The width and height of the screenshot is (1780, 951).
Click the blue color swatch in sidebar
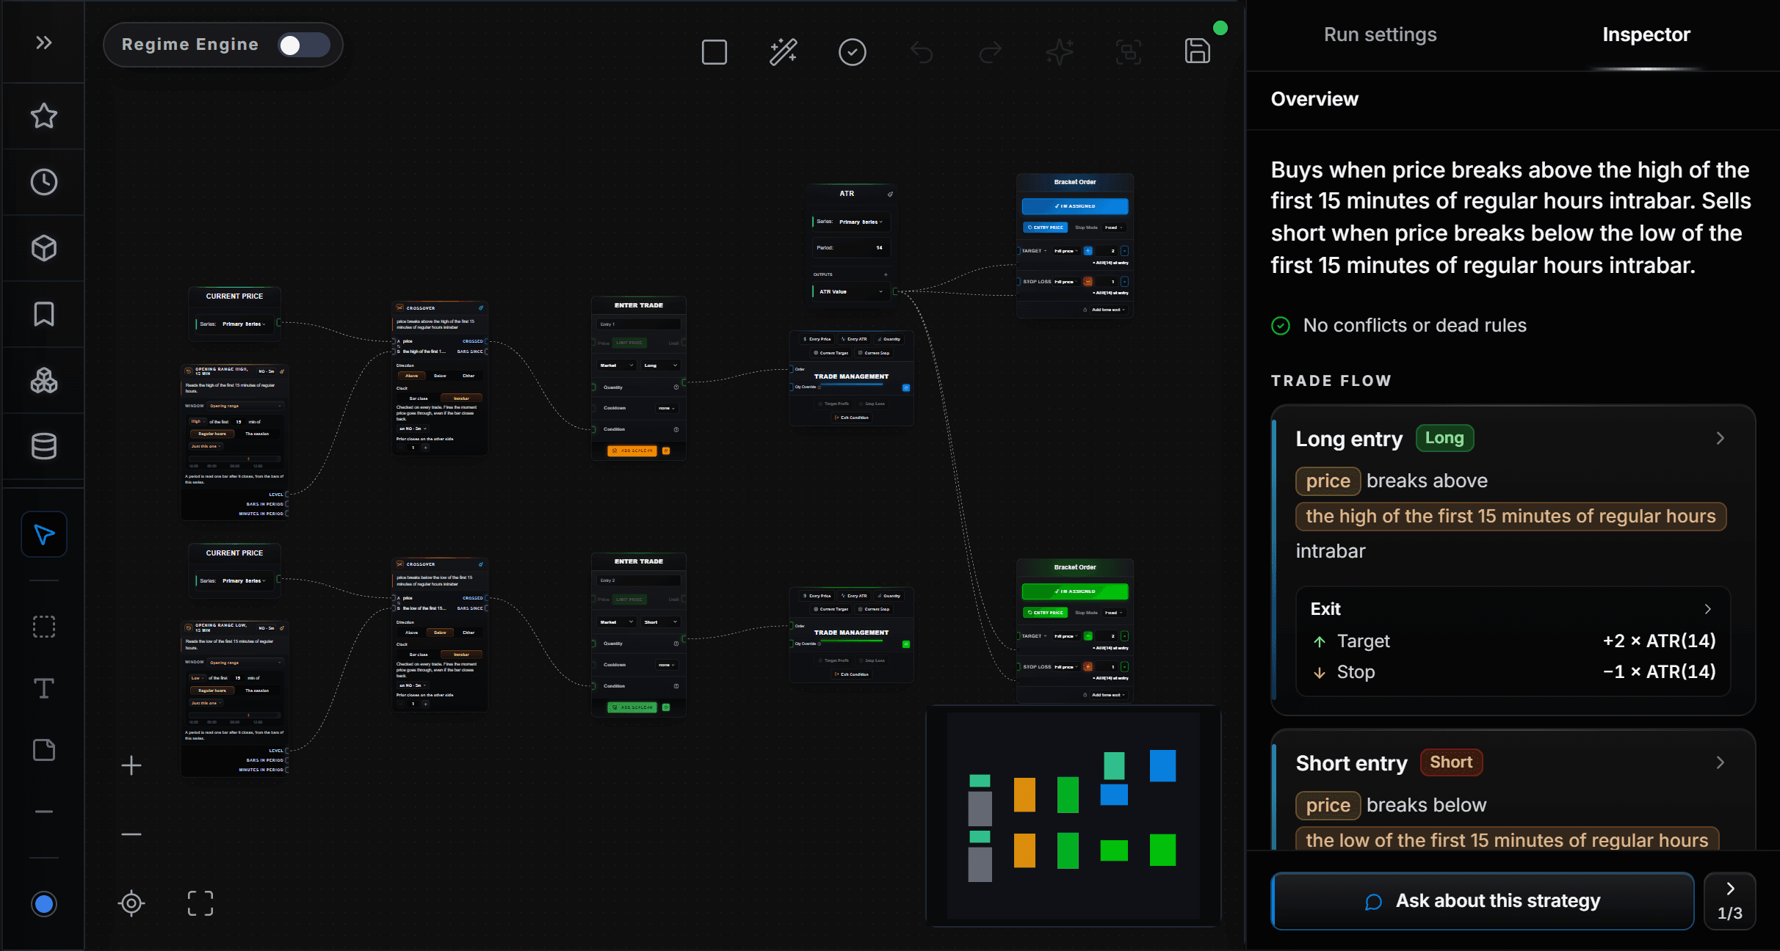(x=44, y=904)
